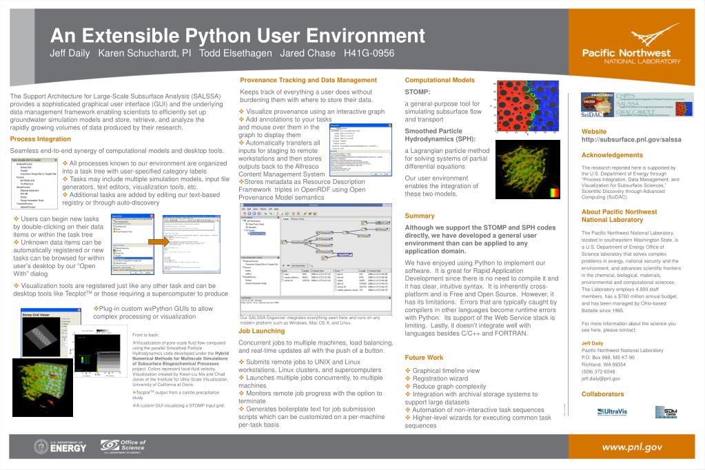Image resolution: width=705 pixels, height=470 pixels.
Task: Click the Richland, WA 99354 address line
Action: point(604,365)
